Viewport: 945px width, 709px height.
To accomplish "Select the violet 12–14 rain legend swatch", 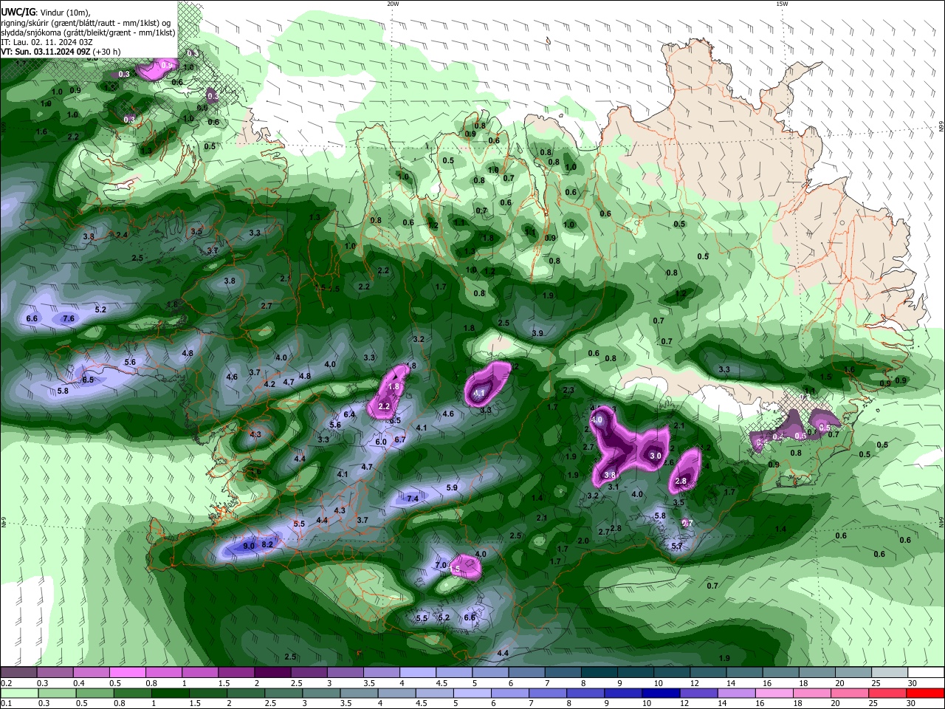I will tap(698, 693).
